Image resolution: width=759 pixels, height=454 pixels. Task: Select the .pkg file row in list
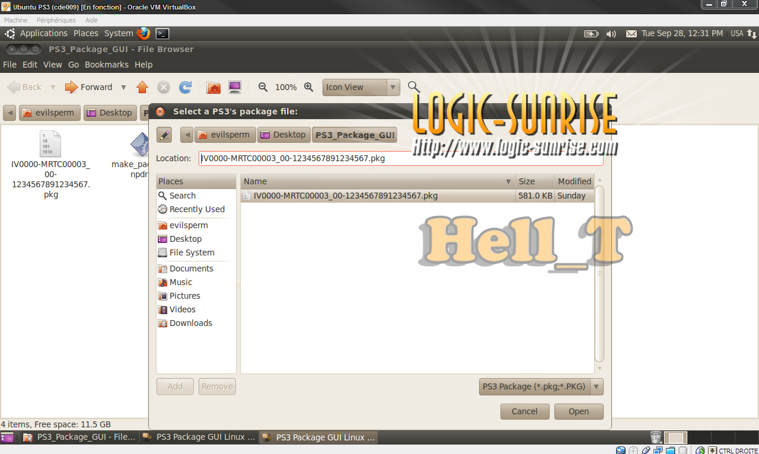(417, 196)
